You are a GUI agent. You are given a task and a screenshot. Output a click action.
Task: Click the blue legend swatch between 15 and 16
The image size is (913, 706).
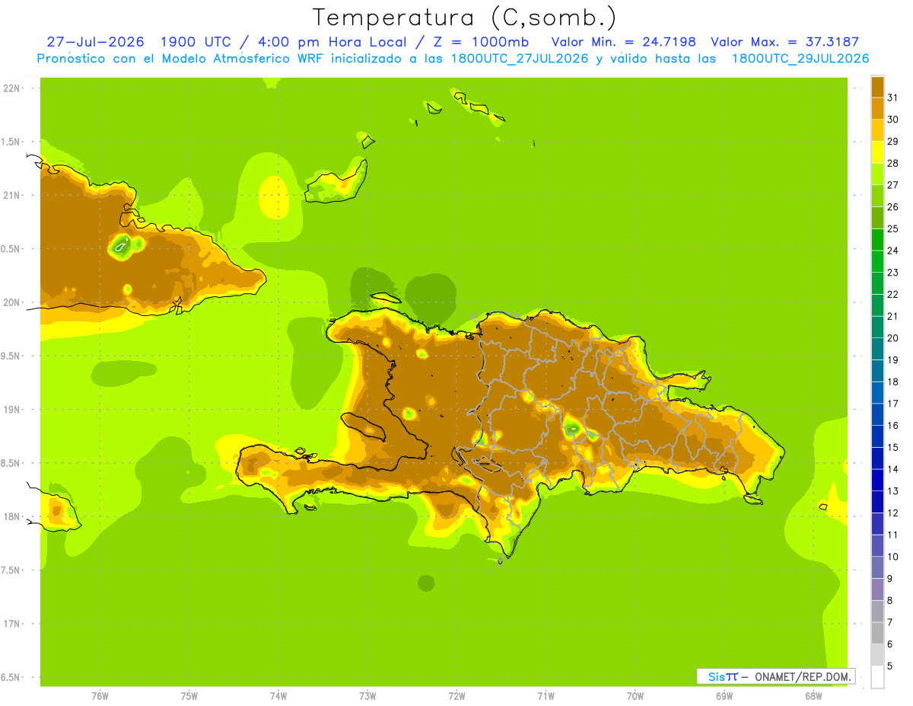[877, 436]
